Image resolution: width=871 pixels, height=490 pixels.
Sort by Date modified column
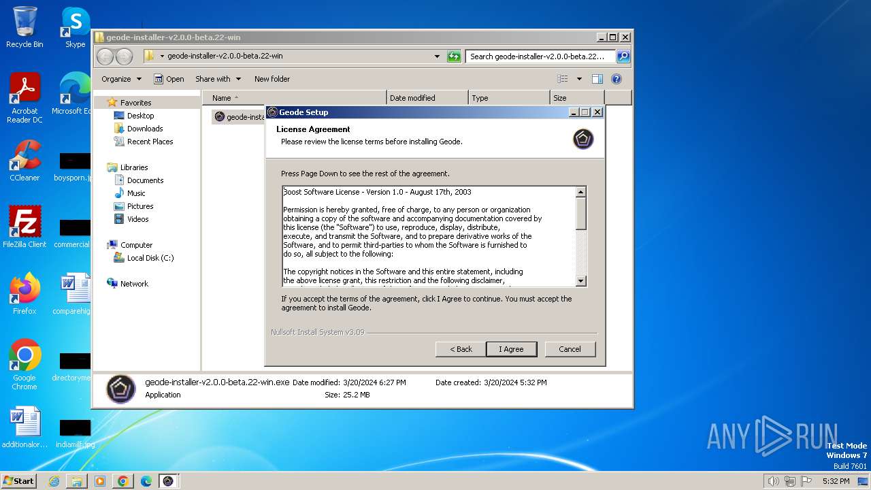click(427, 98)
